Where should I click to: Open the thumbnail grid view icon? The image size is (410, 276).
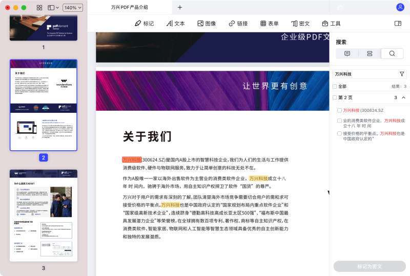(39, 8)
